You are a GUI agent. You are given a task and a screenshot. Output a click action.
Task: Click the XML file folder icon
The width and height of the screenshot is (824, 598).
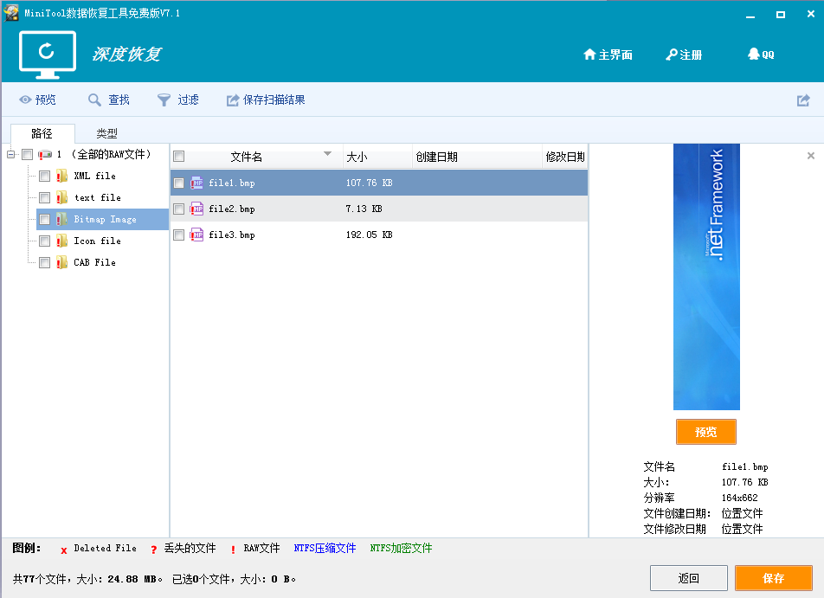(61, 176)
